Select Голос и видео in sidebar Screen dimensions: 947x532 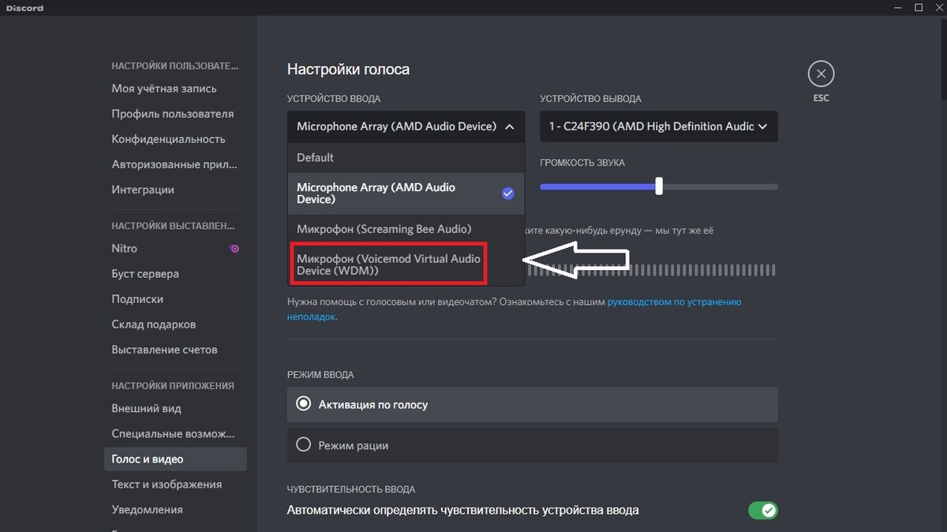[175, 459]
